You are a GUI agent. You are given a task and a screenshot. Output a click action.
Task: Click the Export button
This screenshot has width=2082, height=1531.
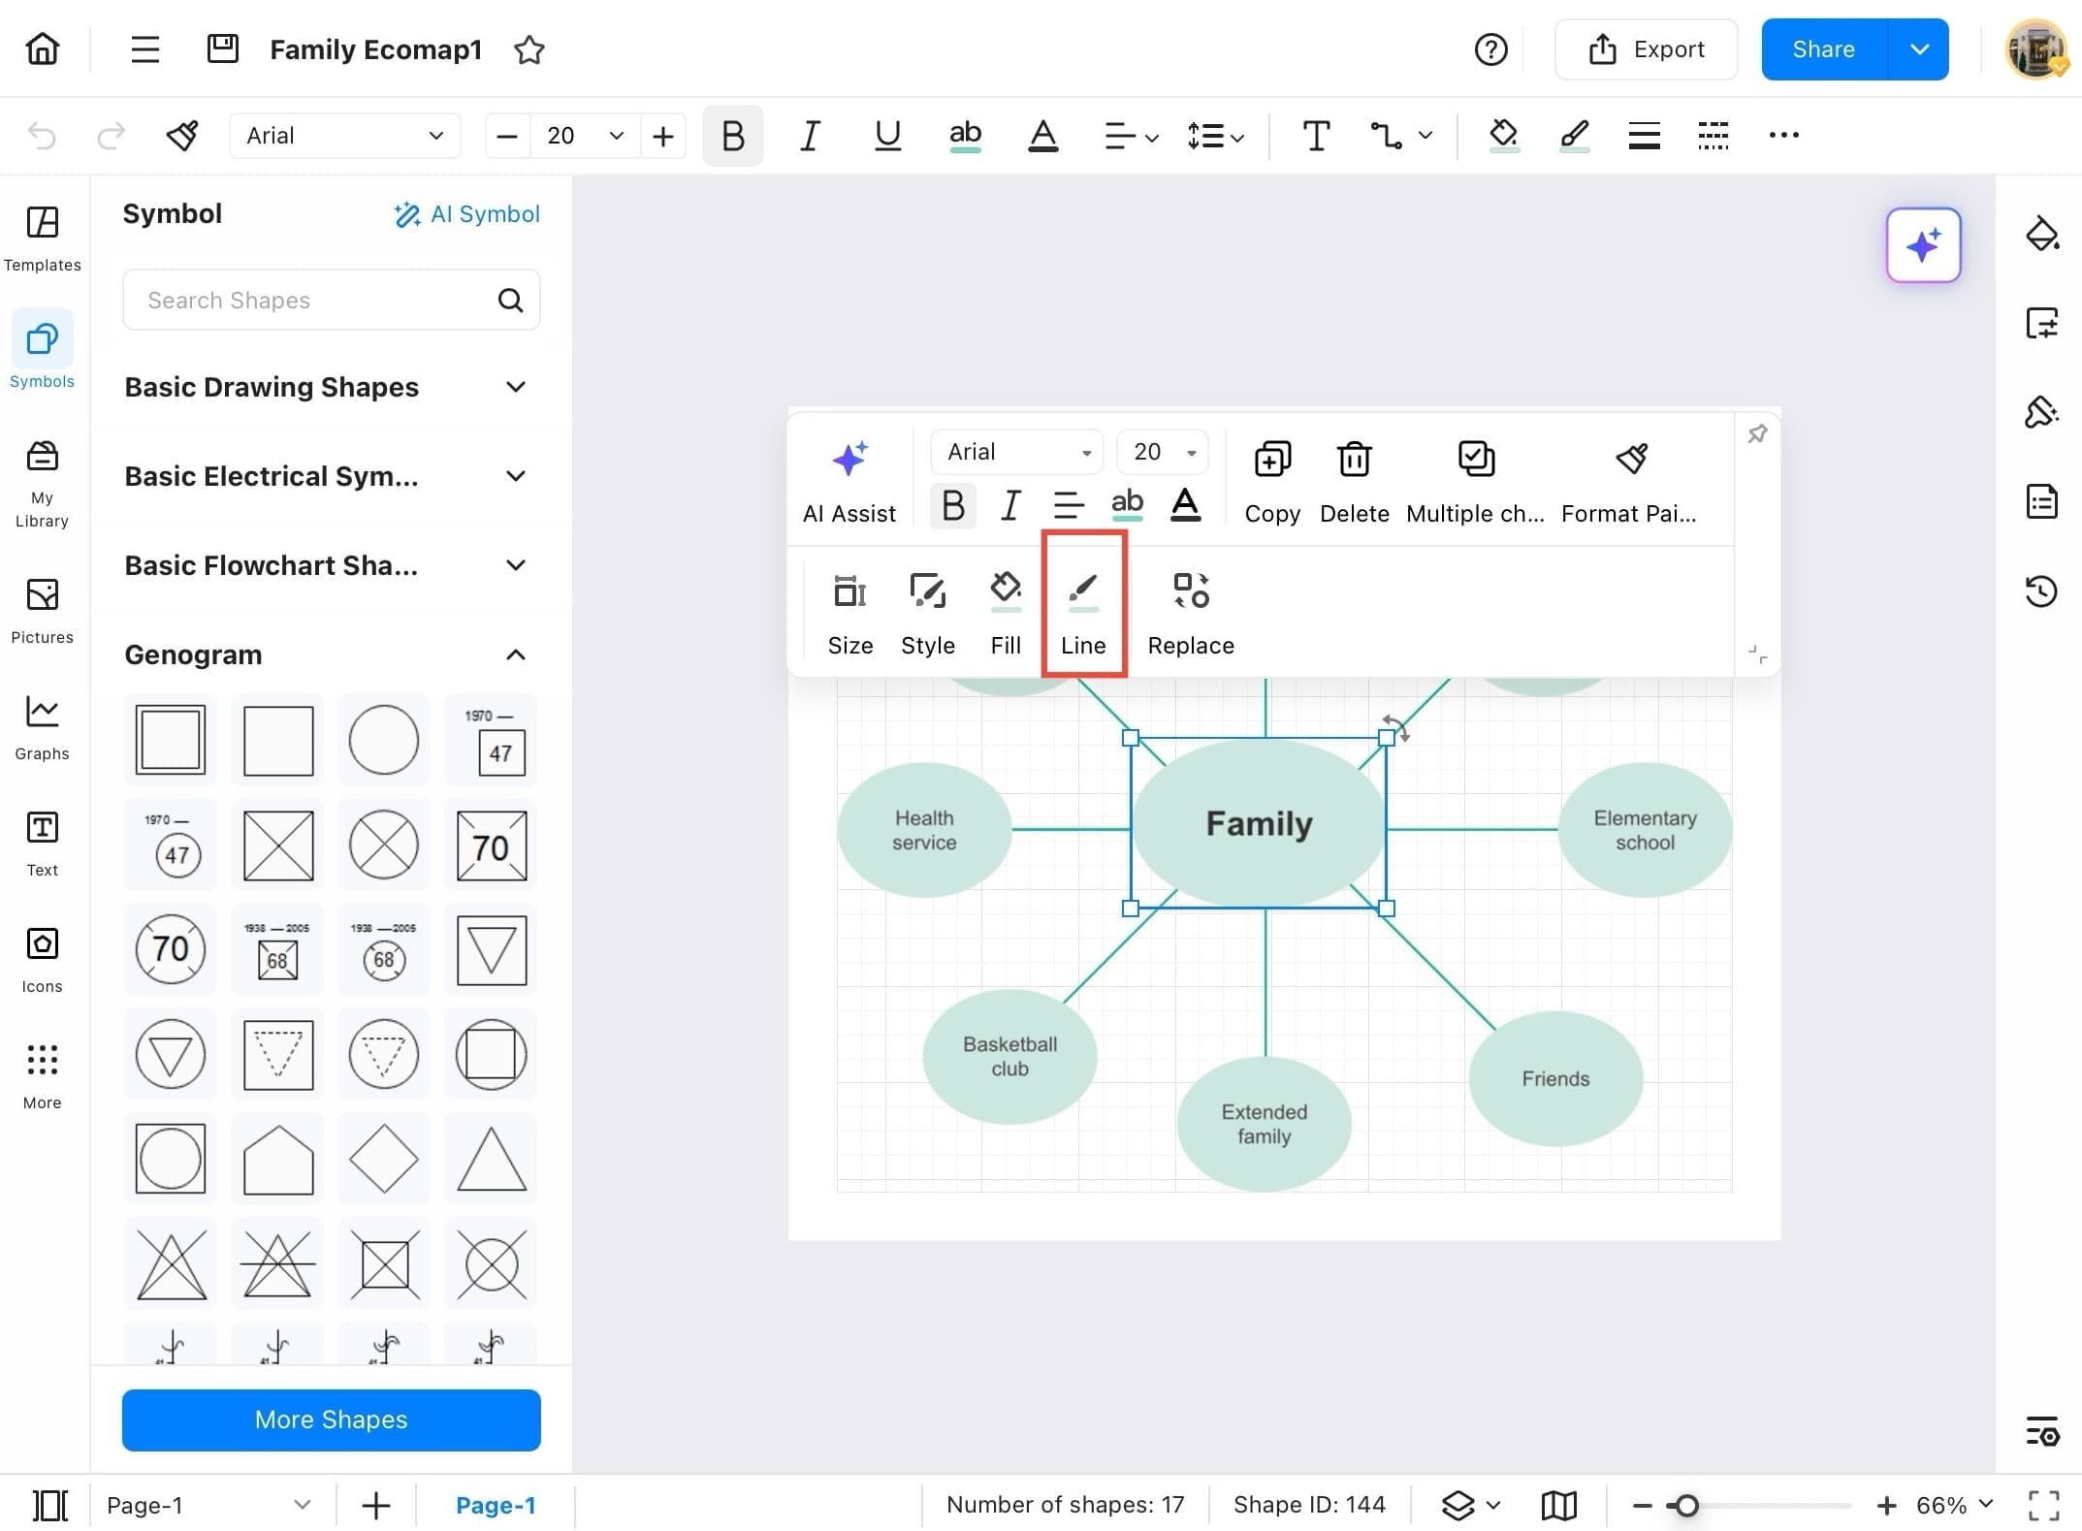point(1646,49)
